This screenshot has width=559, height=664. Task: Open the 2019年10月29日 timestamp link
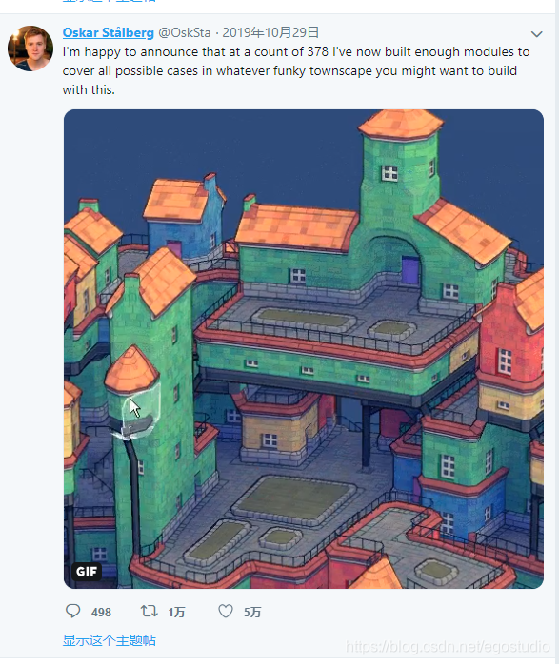click(x=270, y=32)
